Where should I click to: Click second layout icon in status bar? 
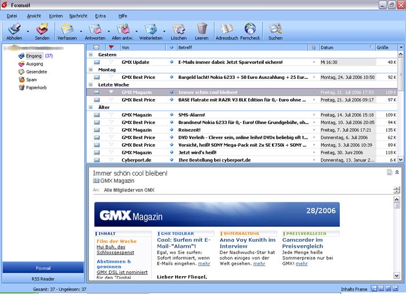pos(382,288)
